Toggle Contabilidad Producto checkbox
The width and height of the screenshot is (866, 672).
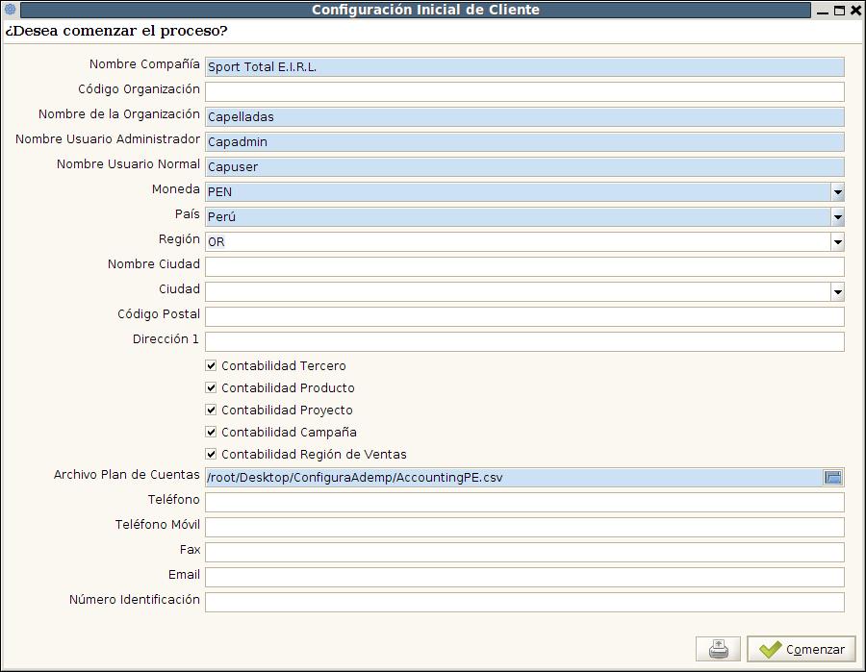click(211, 387)
